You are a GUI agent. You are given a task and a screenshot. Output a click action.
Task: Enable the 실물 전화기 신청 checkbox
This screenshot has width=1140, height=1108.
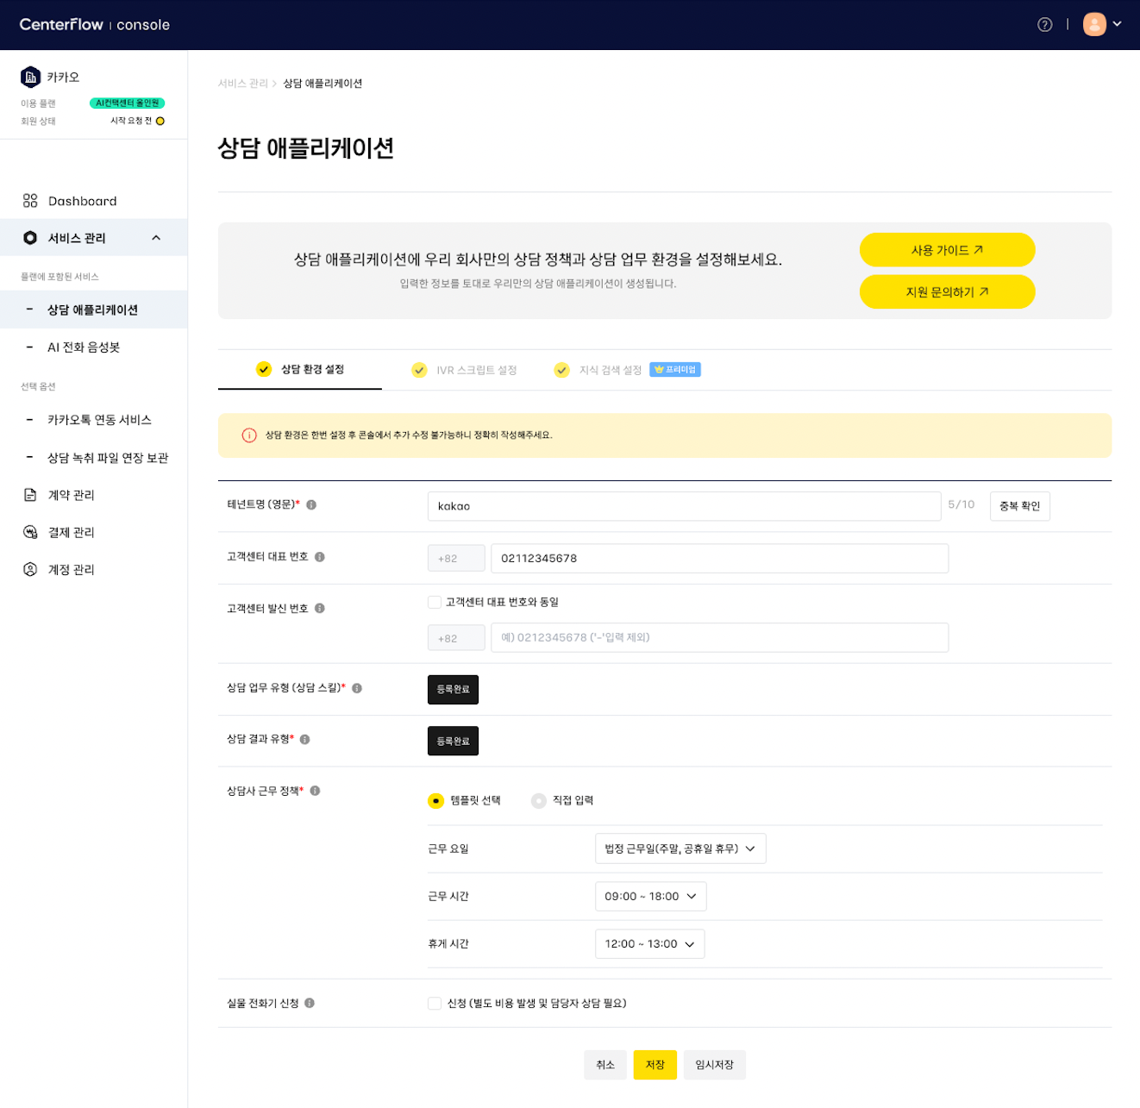pyautogui.click(x=435, y=1004)
